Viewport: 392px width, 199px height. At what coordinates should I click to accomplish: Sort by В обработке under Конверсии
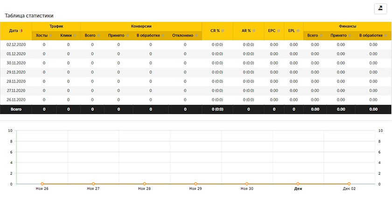click(163, 35)
